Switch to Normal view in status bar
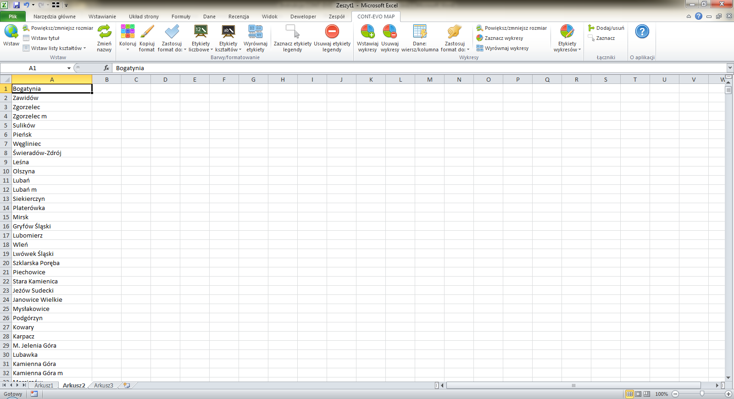Screen dimensions: 734x399 pos(629,394)
